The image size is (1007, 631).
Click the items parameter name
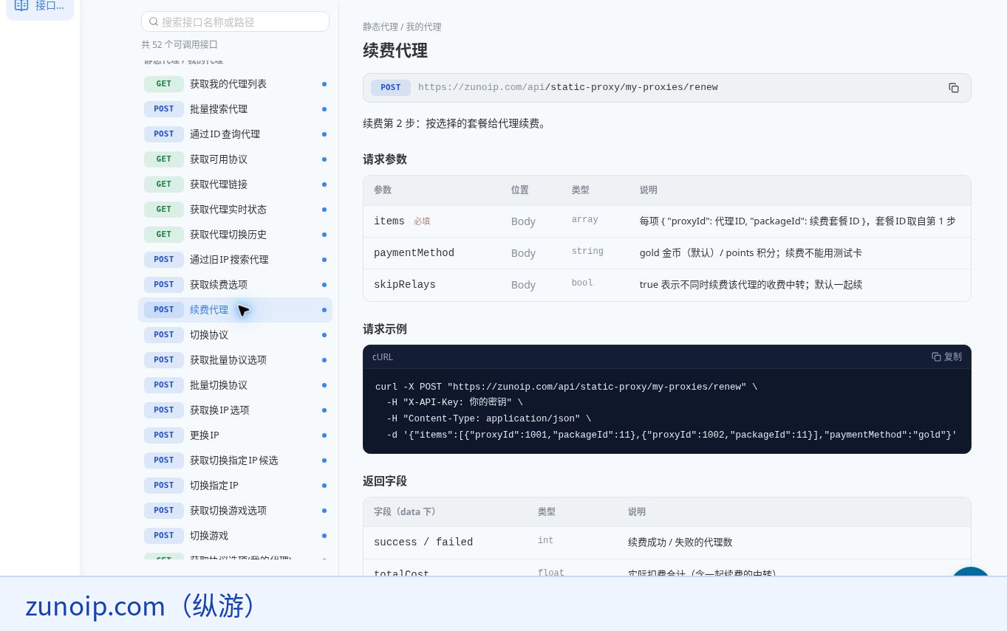[389, 221]
